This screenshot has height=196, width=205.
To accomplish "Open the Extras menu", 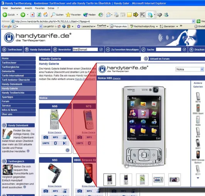I will (x=51, y=8).
